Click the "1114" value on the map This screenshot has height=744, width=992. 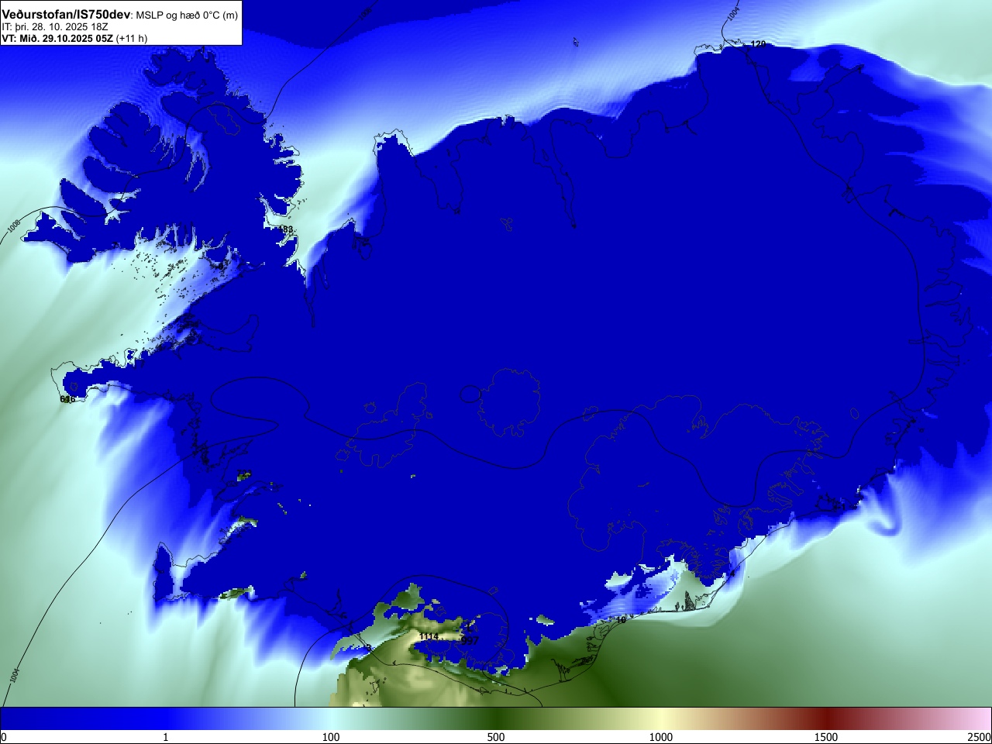(x=429, y=636)
